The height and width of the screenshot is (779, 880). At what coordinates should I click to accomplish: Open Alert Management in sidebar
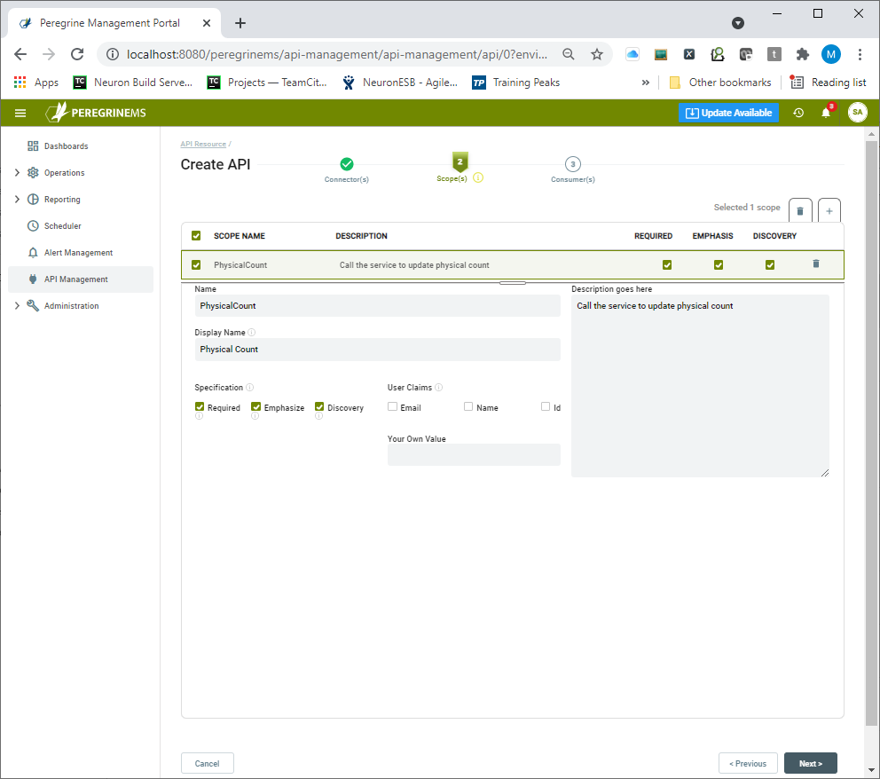[80, 253]
